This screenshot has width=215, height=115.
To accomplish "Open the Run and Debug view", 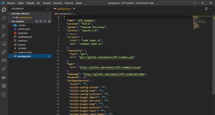I will pyautogui.click(x=4, y=35).
